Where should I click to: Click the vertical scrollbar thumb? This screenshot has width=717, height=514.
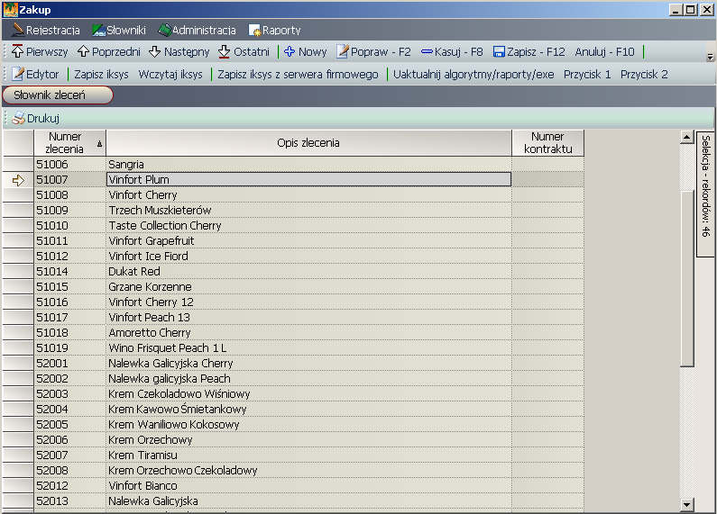coord(687,277)
